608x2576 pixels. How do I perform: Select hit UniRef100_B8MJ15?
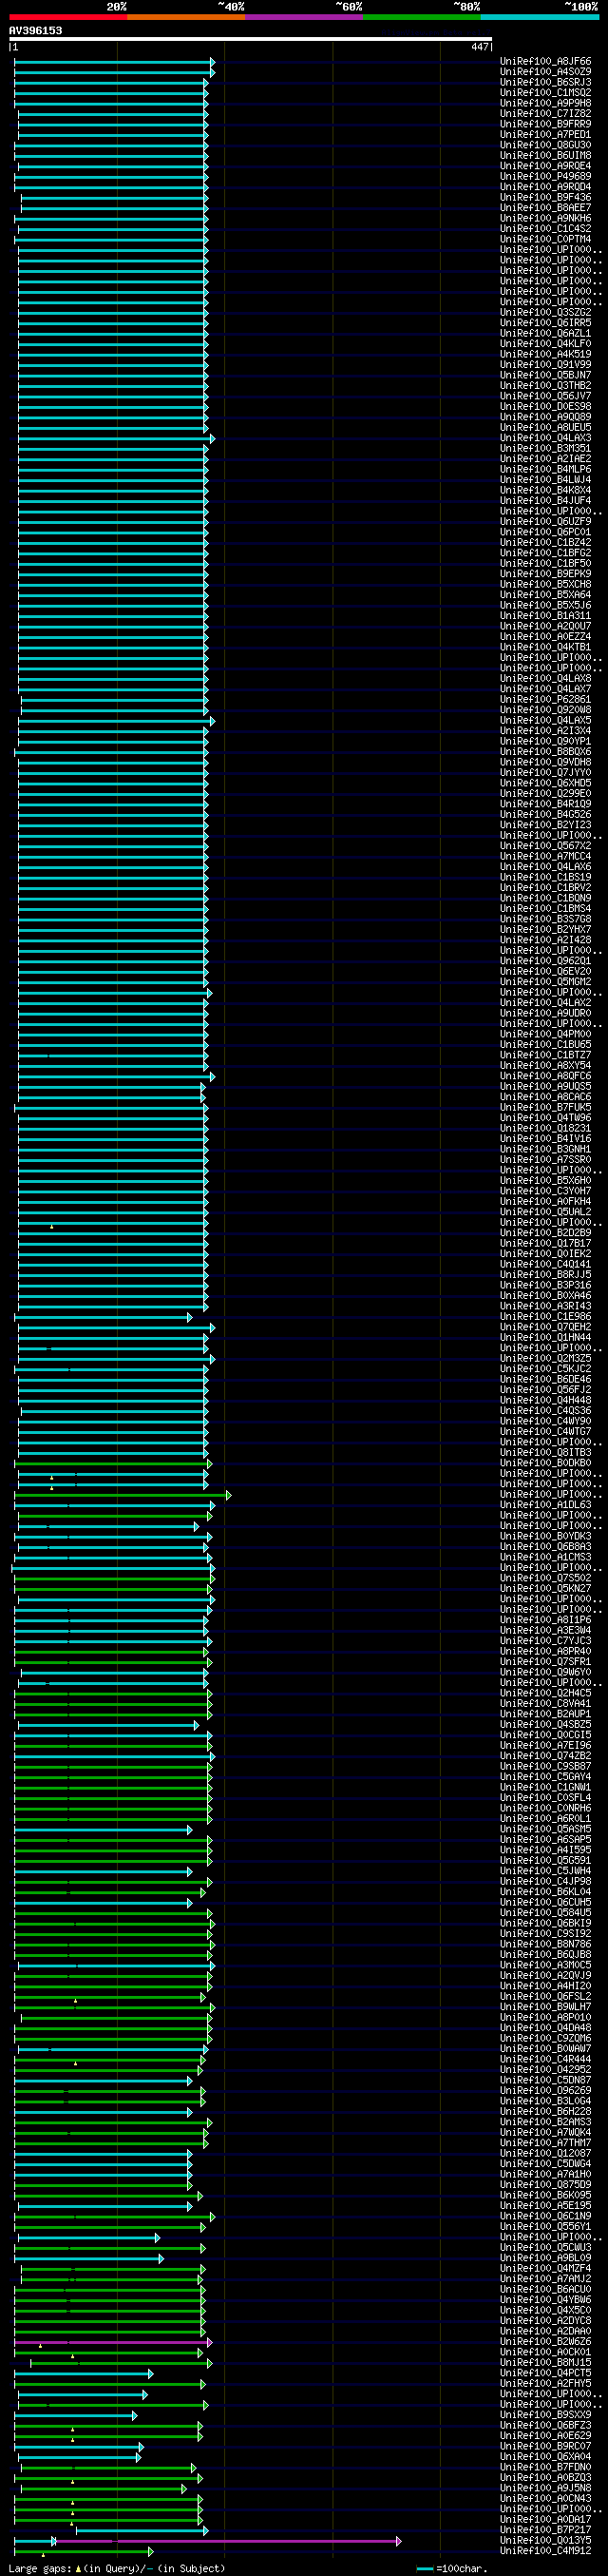(x=545, y=2362)
